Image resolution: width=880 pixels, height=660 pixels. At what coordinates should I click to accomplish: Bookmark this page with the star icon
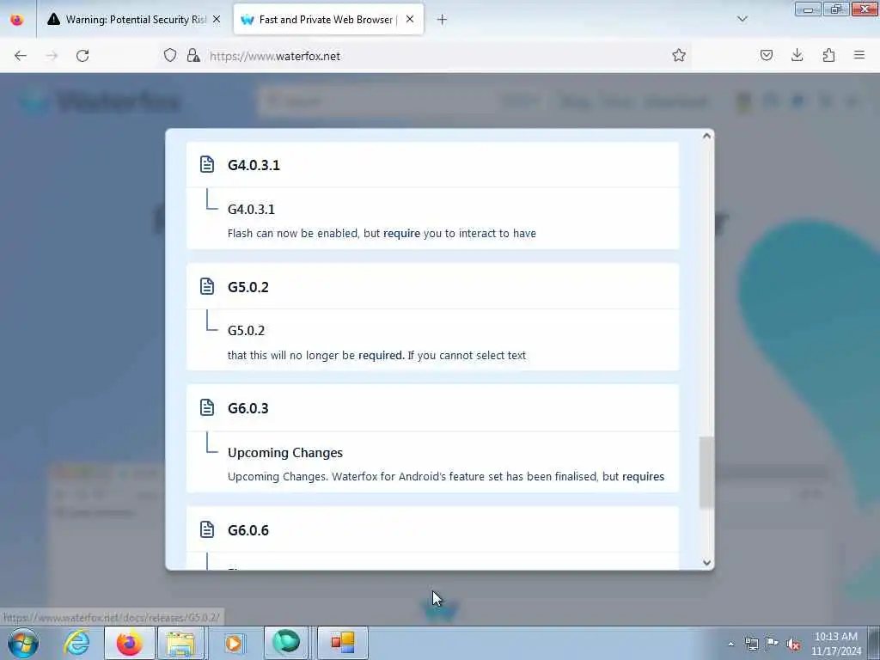point(679,55)
